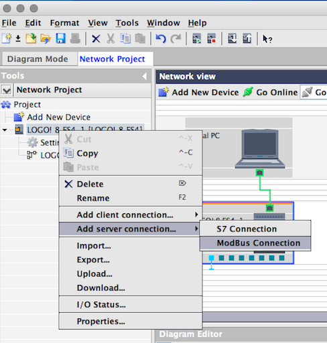Click the Settings gear icon in tree
The width and height of the screenshot is (327, 343).
[32, 142]
